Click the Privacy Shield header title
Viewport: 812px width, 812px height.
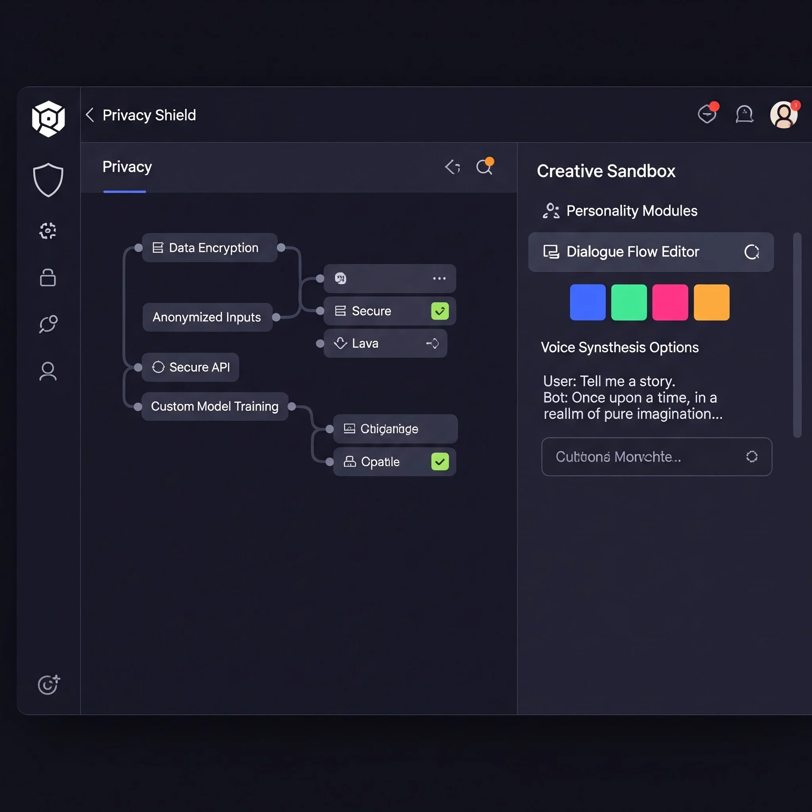[149, 115]
